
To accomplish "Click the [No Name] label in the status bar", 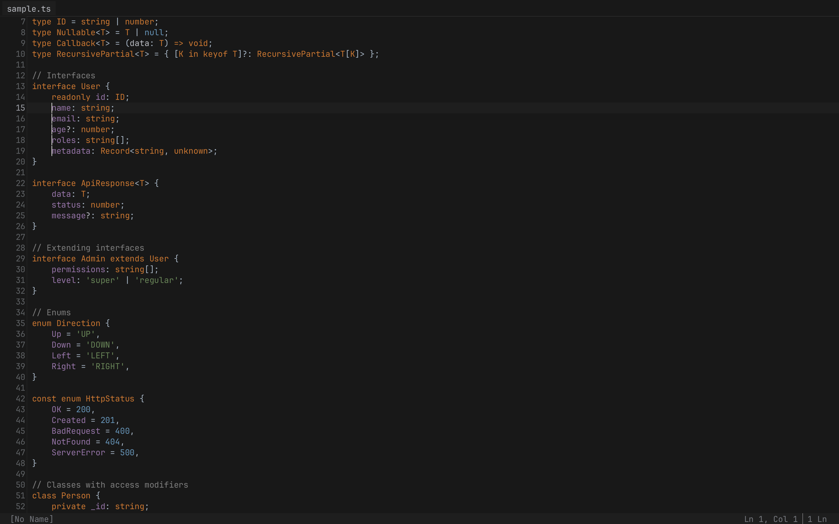I will (x=31, y=519).
